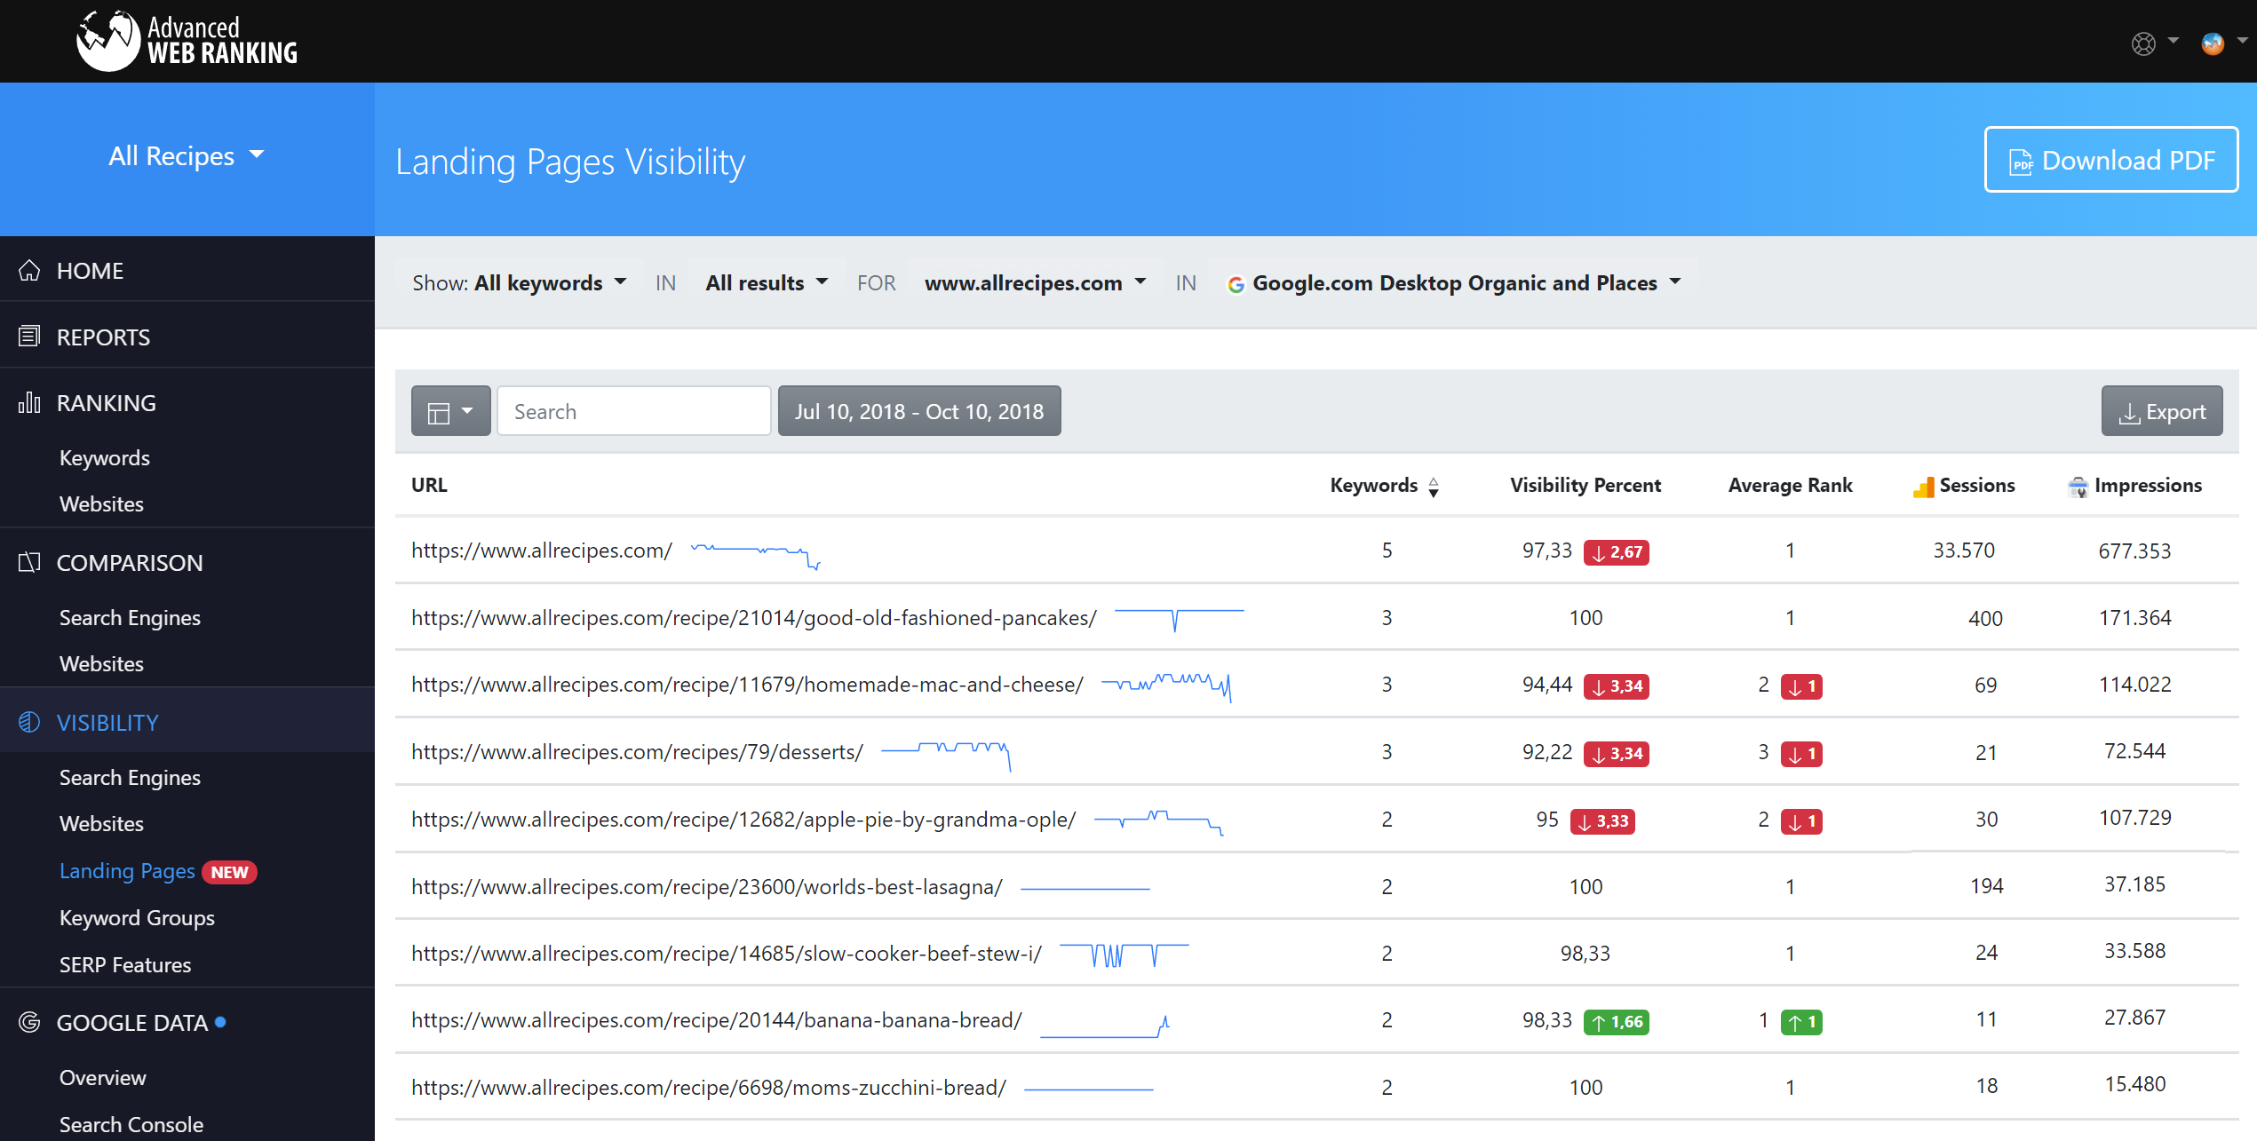Select Landing Pages in sidebar
Image resolution: width=2257 pixels, height=1141 pixels.
(x=127, y=871)
